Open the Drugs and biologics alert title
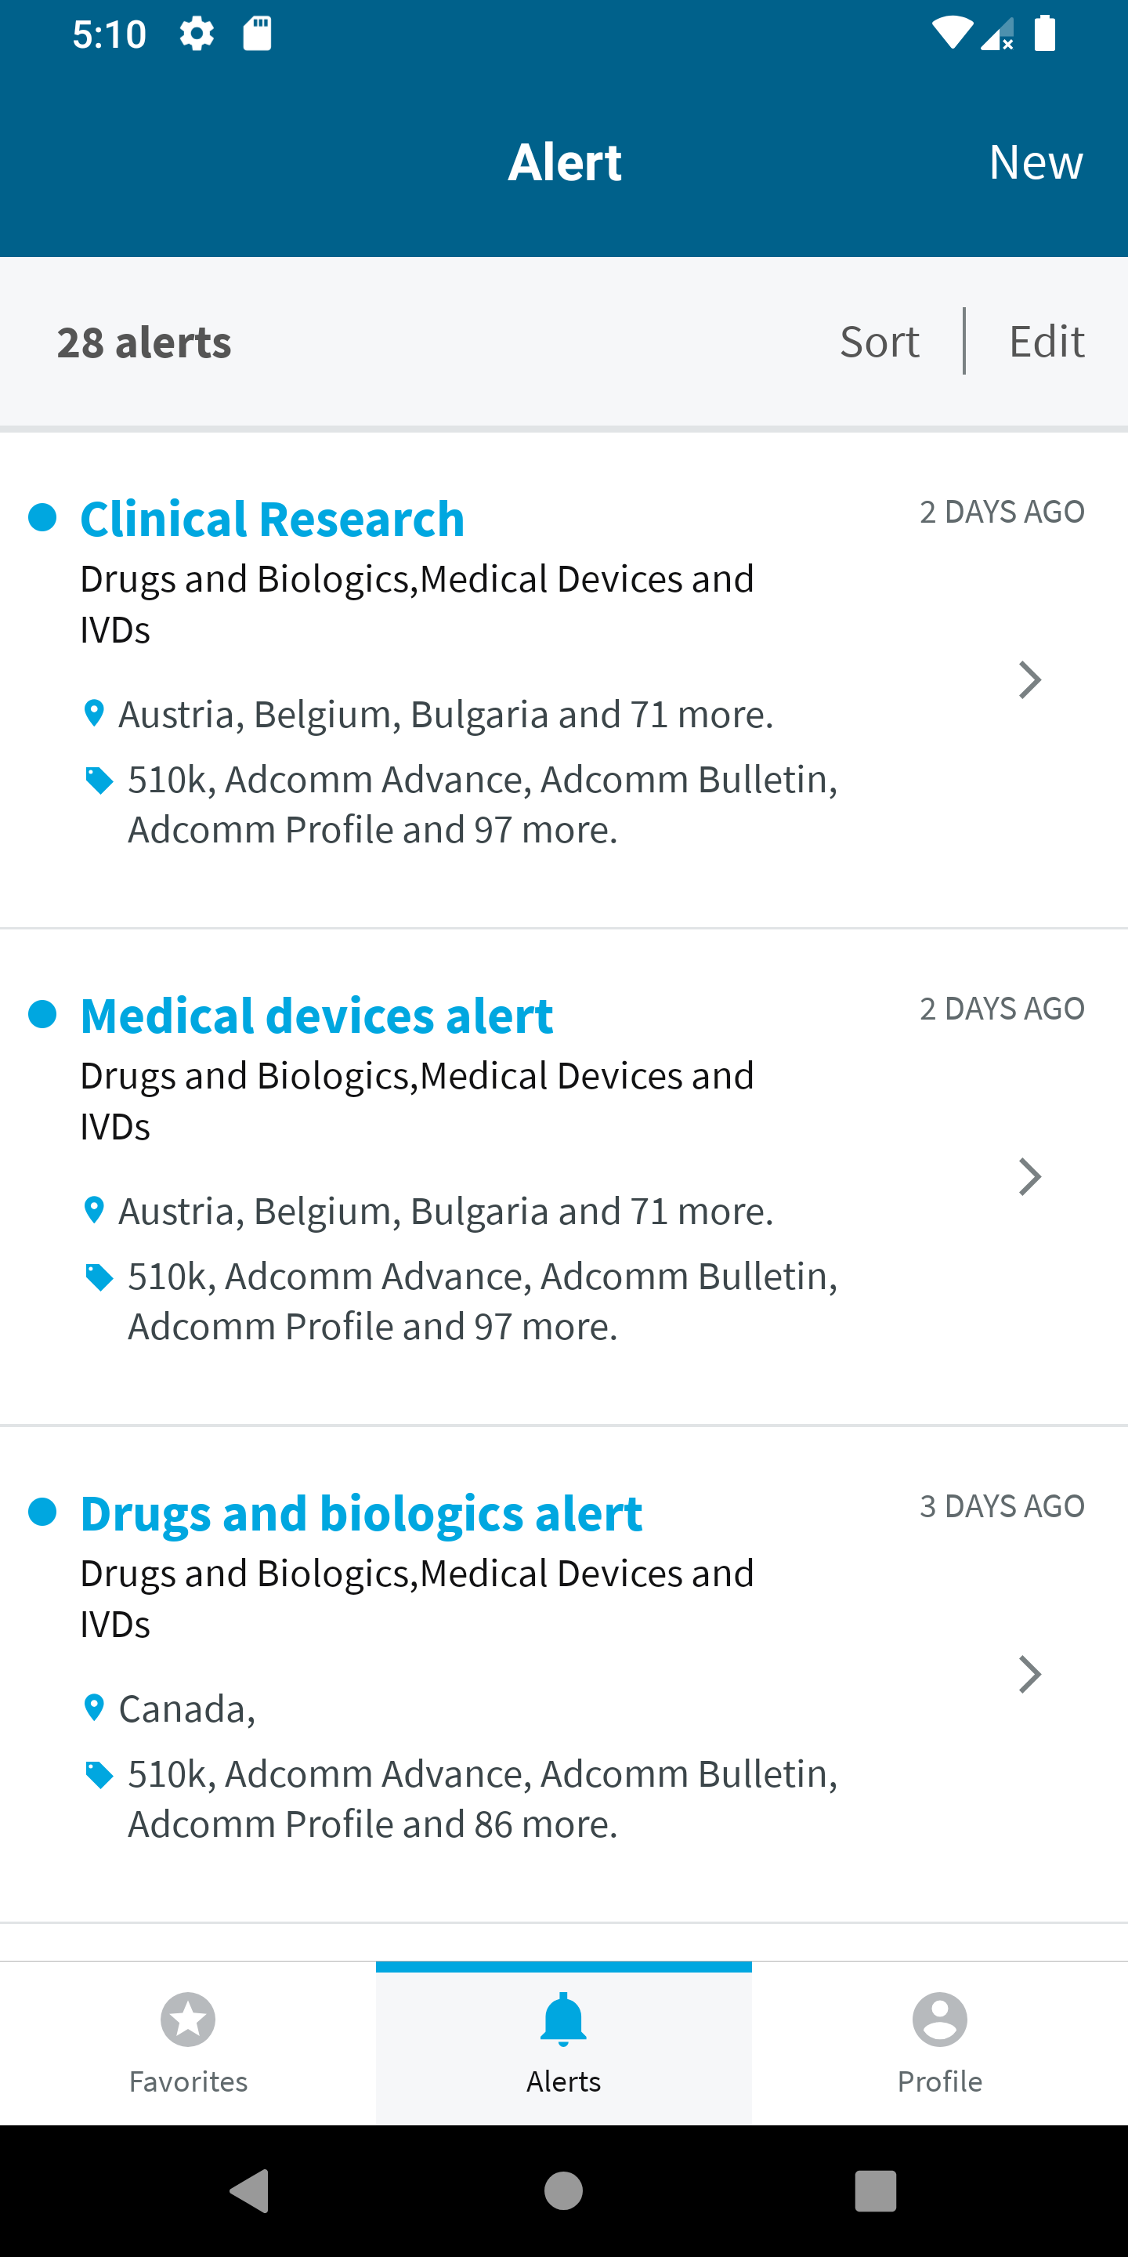1128x2257 pixels. 361,1513
